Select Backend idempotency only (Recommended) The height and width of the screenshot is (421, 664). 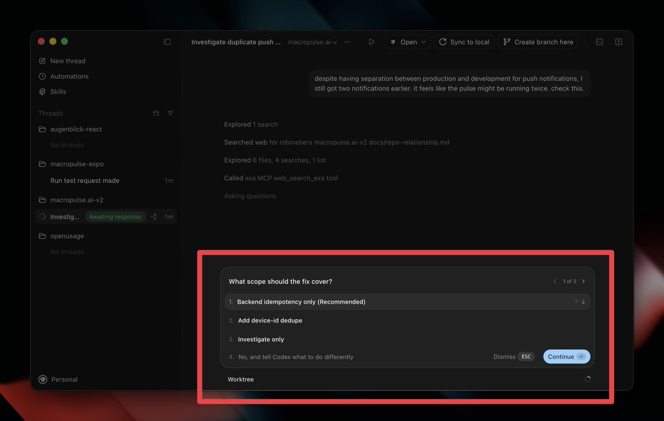[407, 302]
